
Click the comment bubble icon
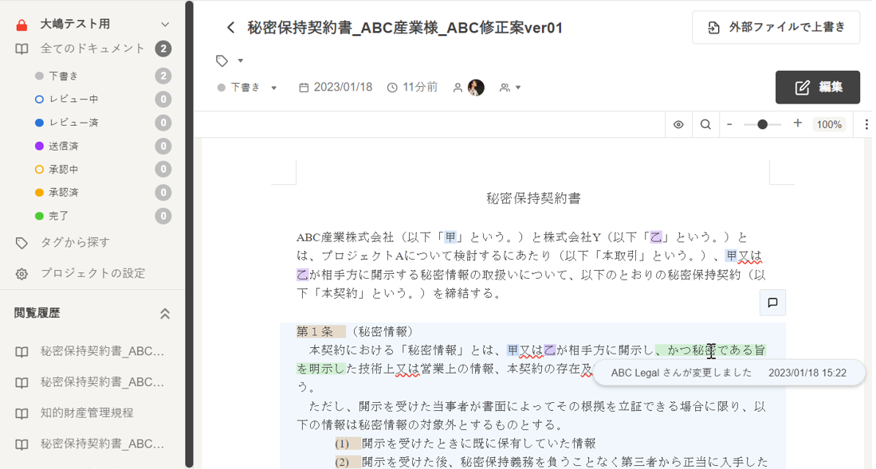[x=772, y=303]
